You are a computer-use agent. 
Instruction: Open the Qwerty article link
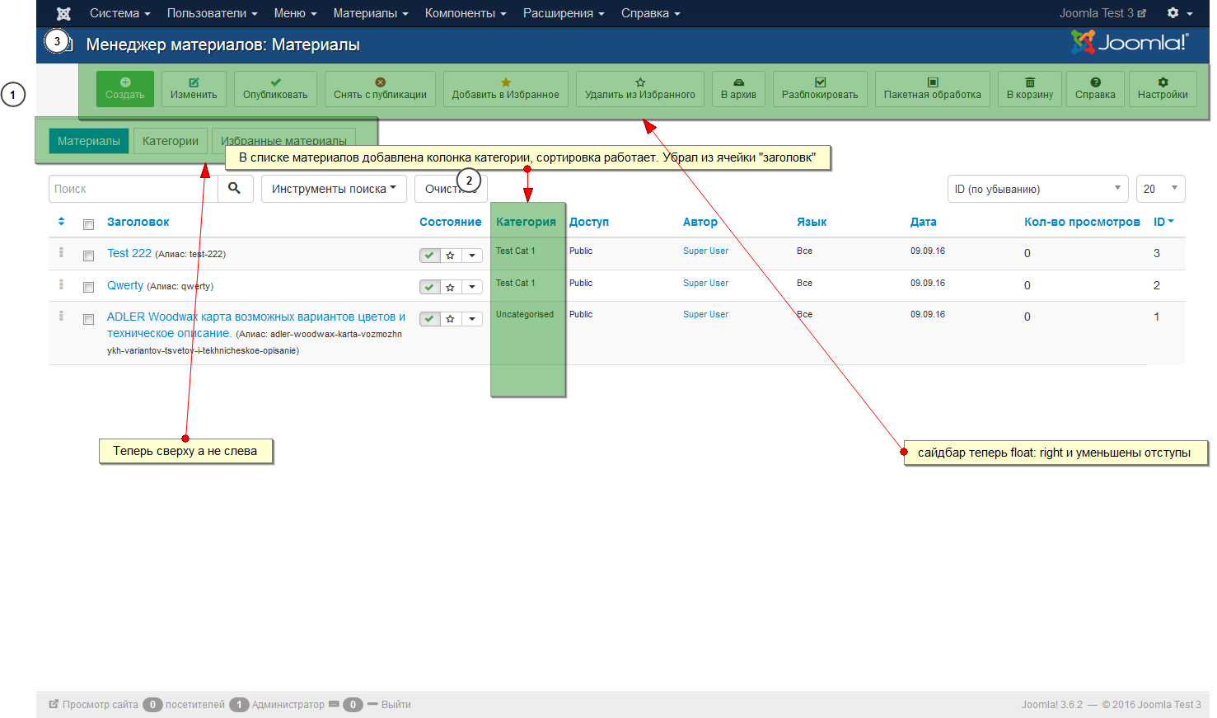[125, 285]
